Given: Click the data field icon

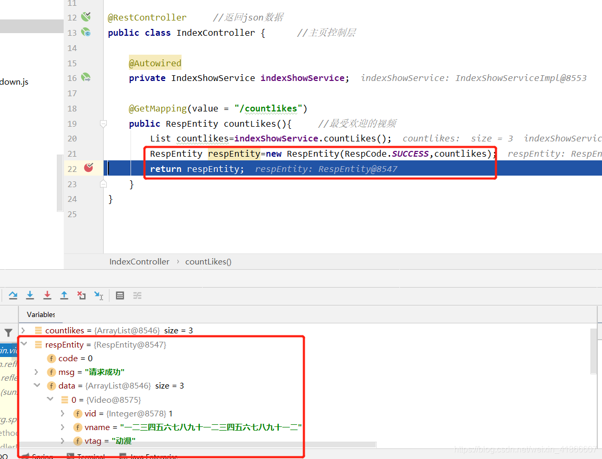Looking at the screenshot, I should [52, 386].
